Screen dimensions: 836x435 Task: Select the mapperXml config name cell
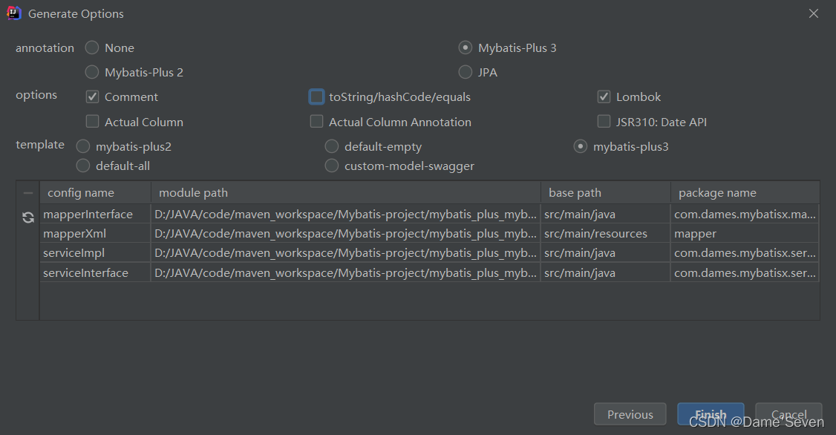click(x=96, y=234)
